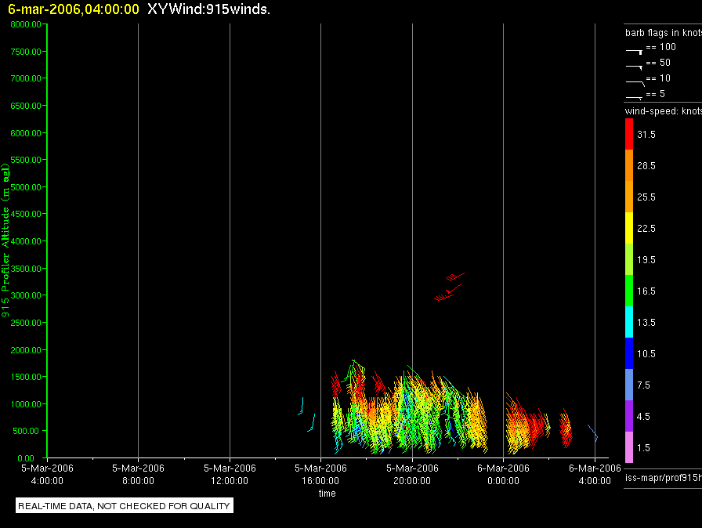
Task: Click the 50 knot barb flag icon
Action: (x=635, y=67)
